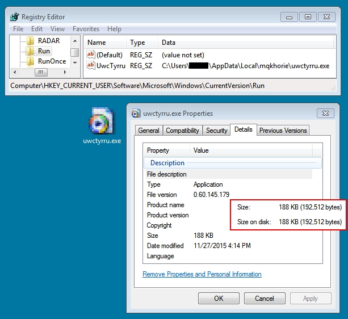
Task: Click the string icon beside (Default)
Action: pyautogui.click(x=91, y=54)
